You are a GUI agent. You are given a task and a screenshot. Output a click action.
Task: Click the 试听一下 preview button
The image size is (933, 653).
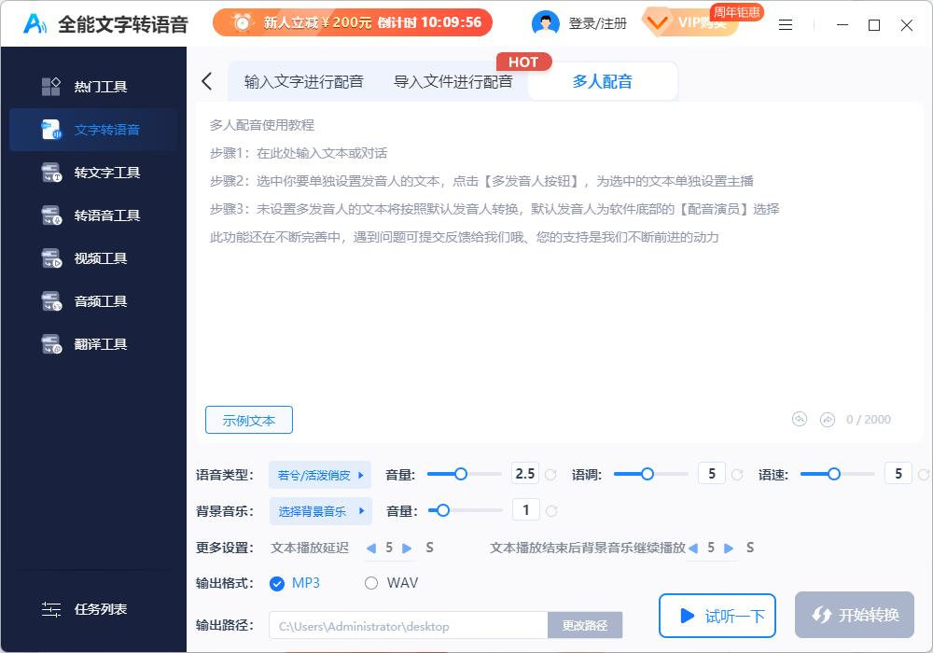(x=717, y=616)
